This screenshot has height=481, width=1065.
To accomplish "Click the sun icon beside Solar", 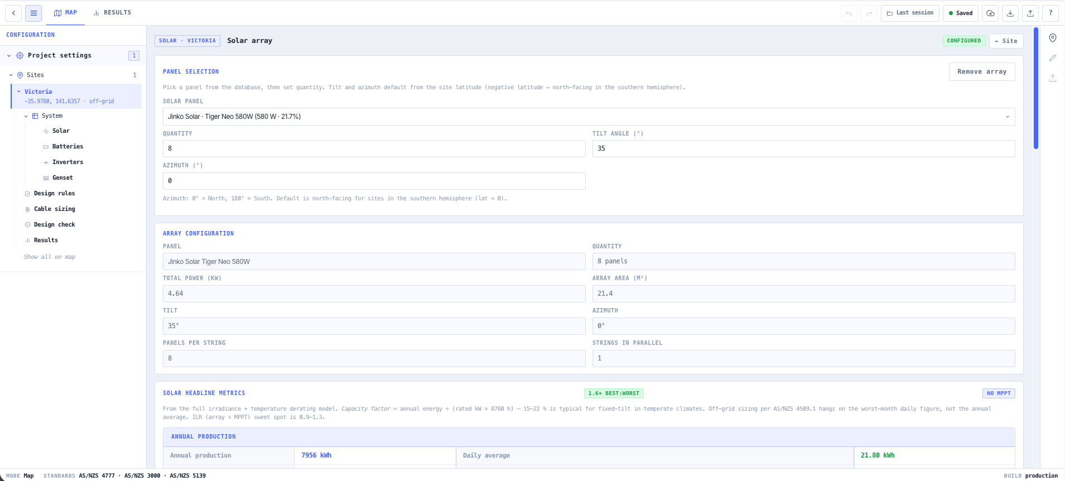I will coord(46,131).
